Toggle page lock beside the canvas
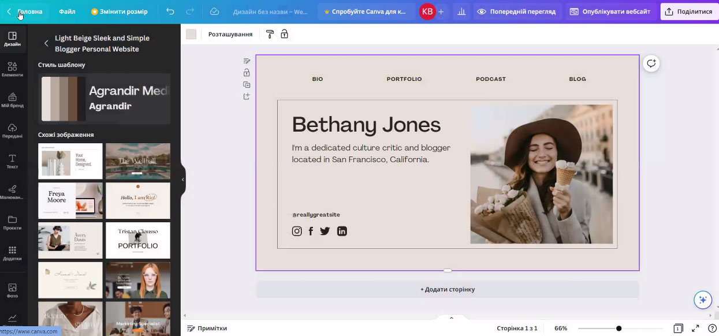This screenshot has height=336, width=719. (x=247, y=73)
